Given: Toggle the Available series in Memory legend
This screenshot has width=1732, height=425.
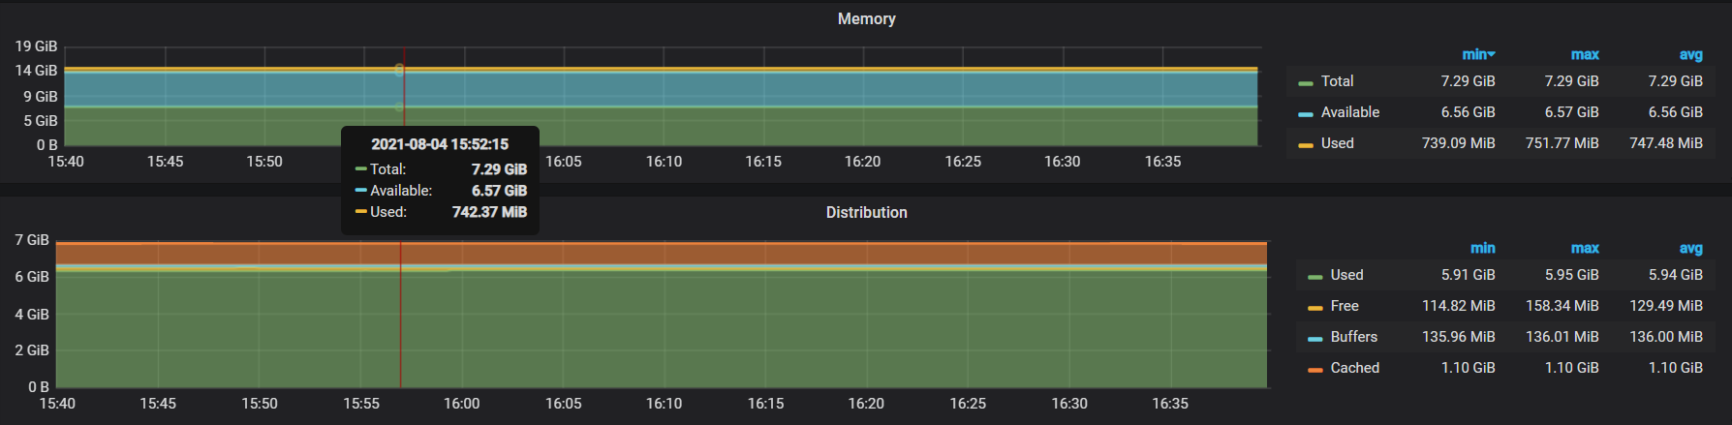Looking at the screenshot, I should pyautogui.click(x=1349, y=112).
